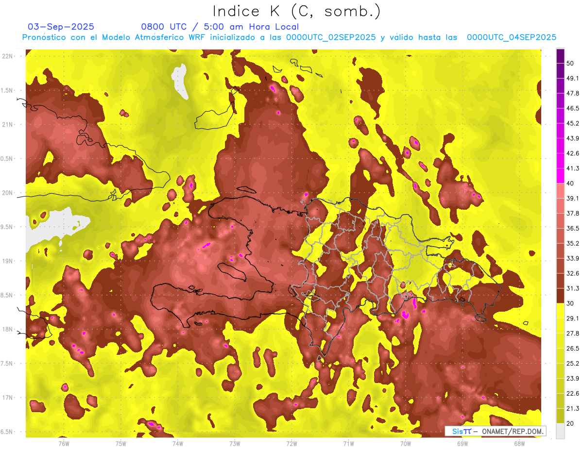Select the date "03-Sep-2025"

point(61,27)
